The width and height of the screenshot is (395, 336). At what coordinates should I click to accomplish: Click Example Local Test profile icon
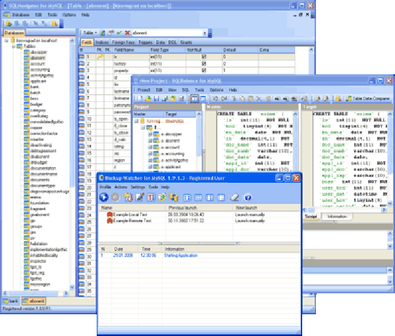[109, 214]
